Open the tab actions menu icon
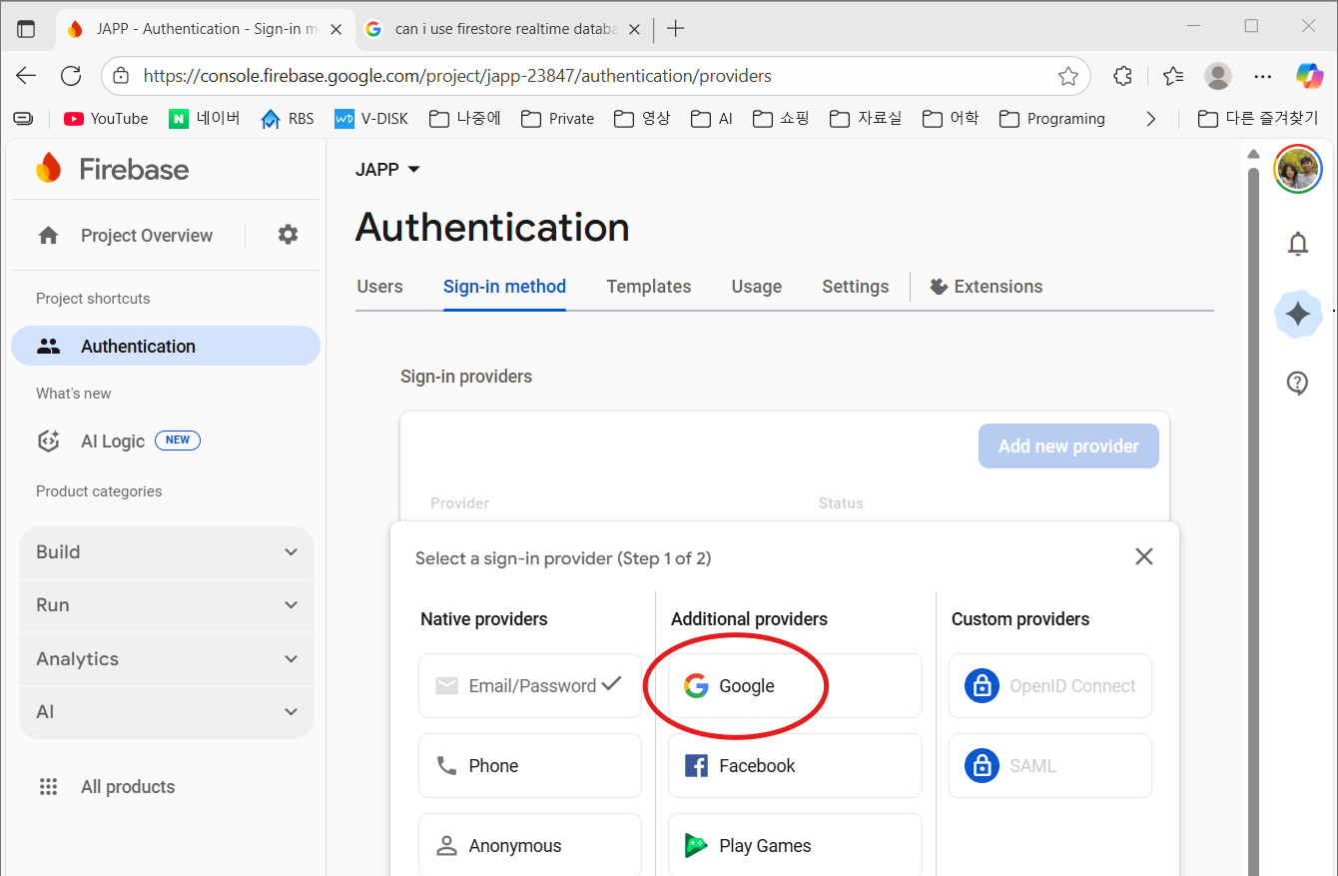 [26, 29]
